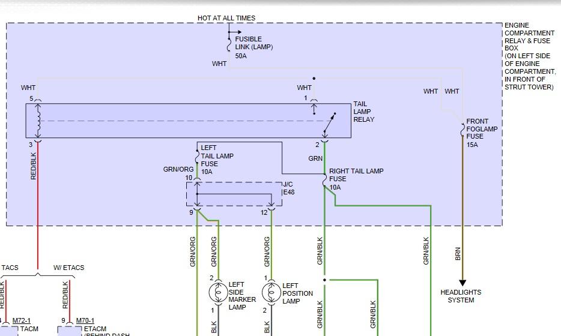Click the arrowhead pointing to HEADLIGHTS SYSTEM
Viewport: 561px width, 336px height.
tap(462, 283)
